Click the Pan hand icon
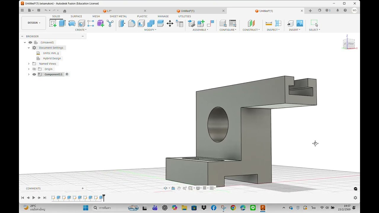Image resolution: width=379 pixels, height=213 pixels. point(179,188)
